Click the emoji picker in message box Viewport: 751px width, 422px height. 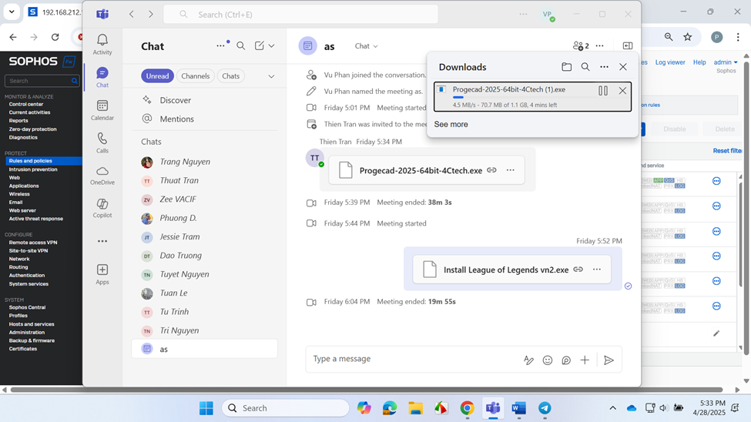pyautogui.click(x=548, y=360)
